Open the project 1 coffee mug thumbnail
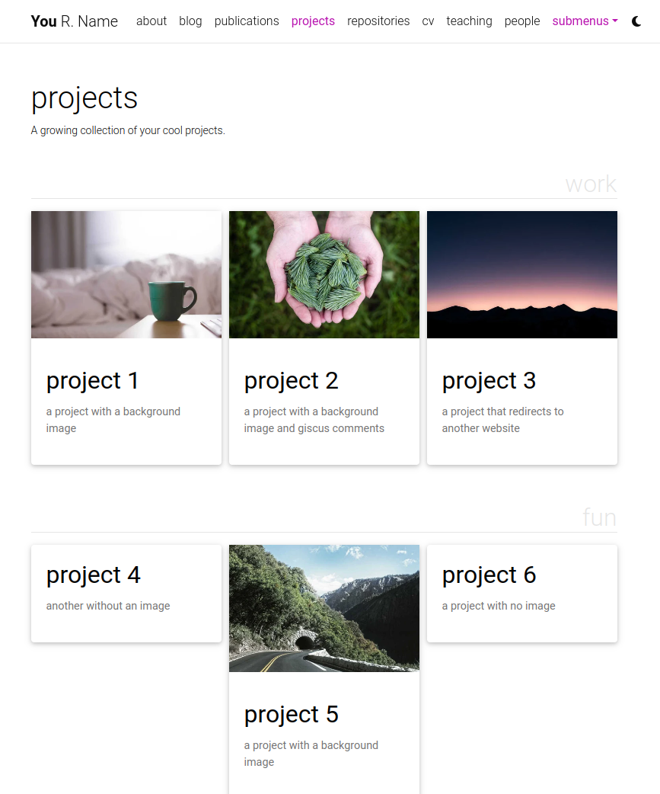Screen dimensions: 660x794 126,274
